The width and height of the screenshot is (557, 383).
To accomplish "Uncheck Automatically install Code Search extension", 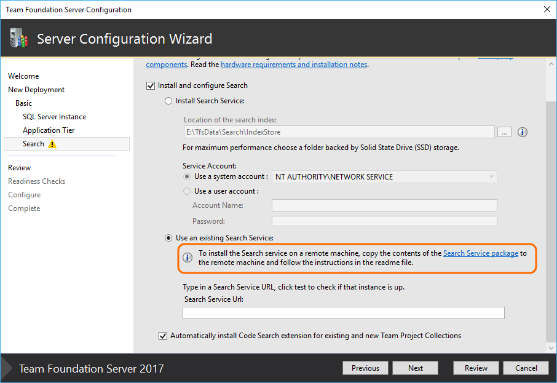I will (x=163, y=336).
